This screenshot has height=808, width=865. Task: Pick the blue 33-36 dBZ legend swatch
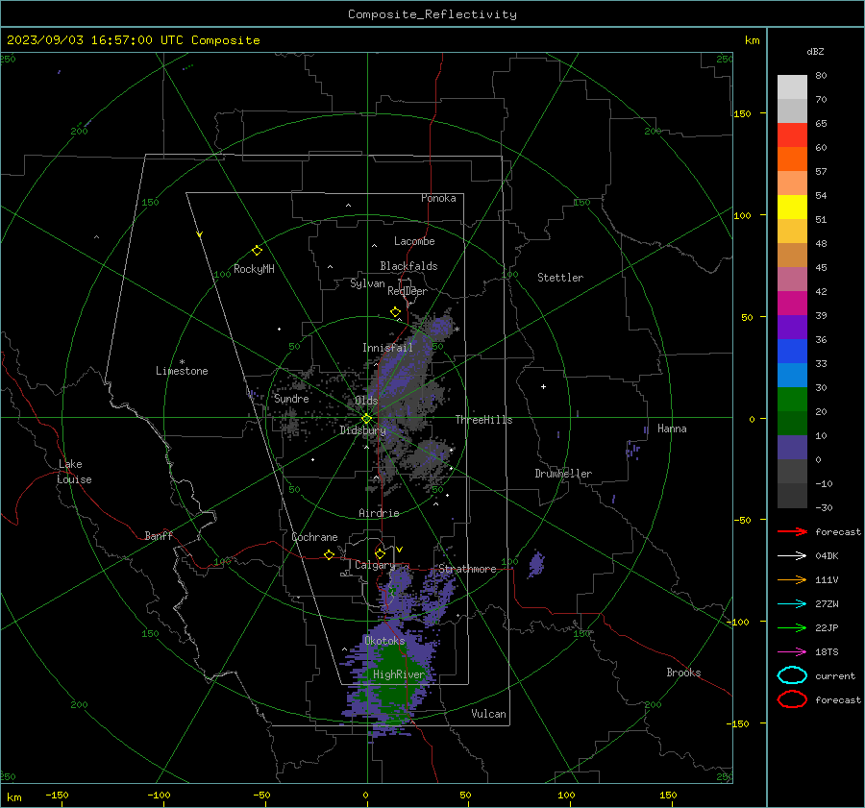(x=792, y=352)
